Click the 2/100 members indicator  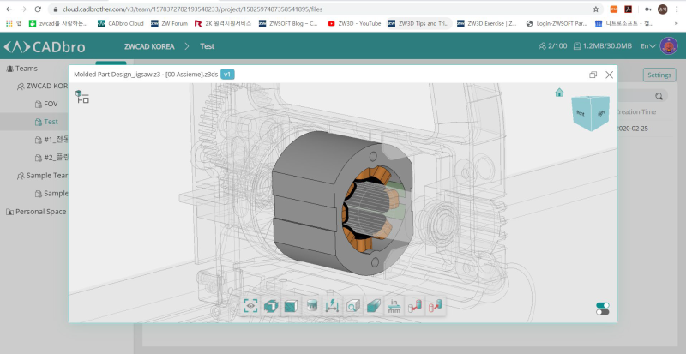pyautogui.click(x=552, y=46)
